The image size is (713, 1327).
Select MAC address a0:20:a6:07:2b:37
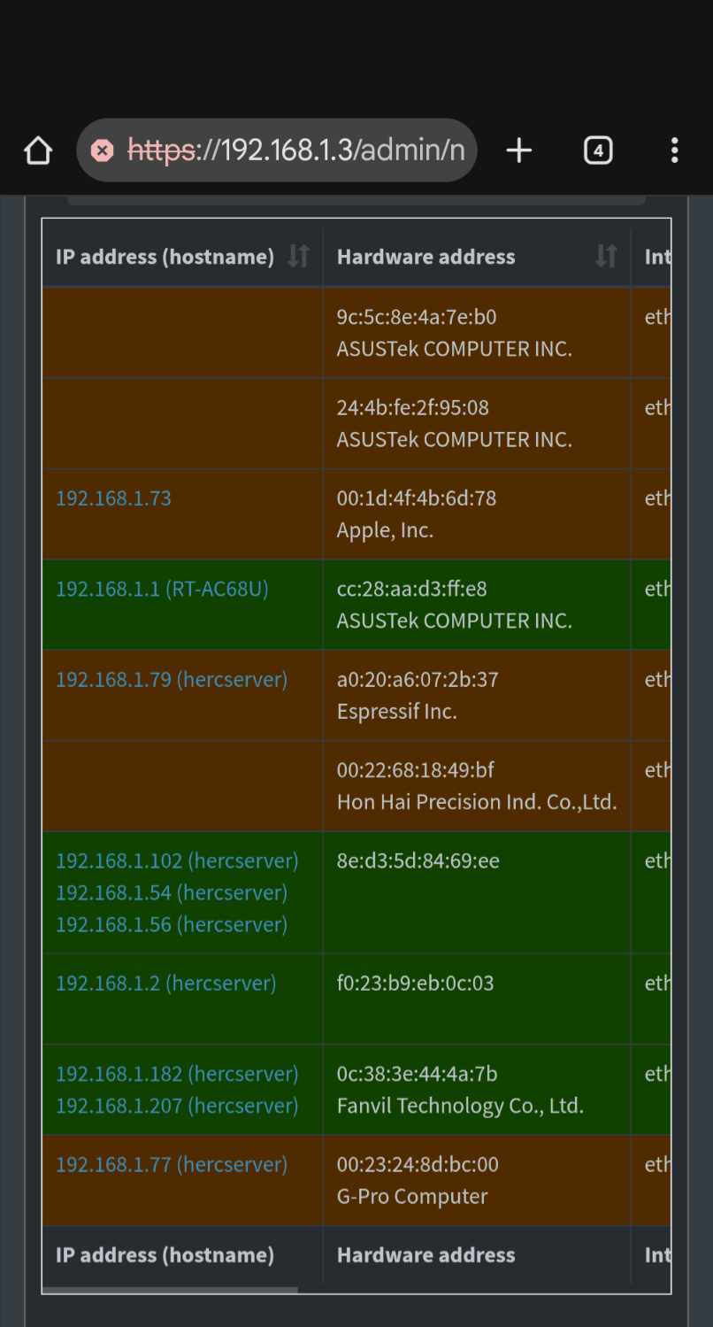[x=418, y=680]
